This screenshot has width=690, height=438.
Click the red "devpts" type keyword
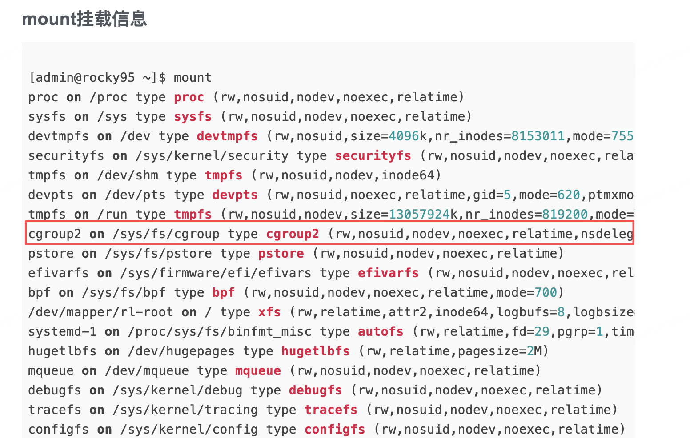[235, 195]
